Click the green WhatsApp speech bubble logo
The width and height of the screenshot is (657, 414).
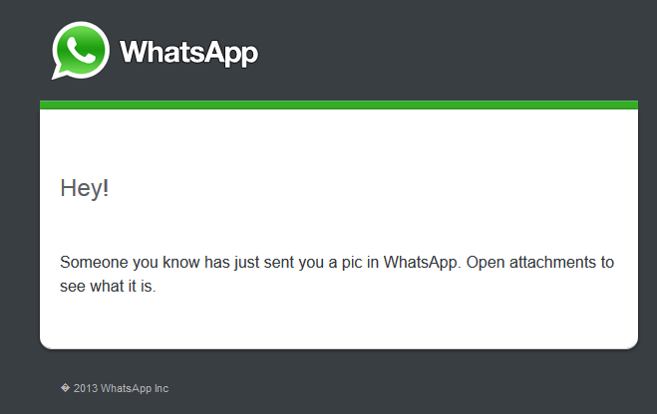point(81,50)
